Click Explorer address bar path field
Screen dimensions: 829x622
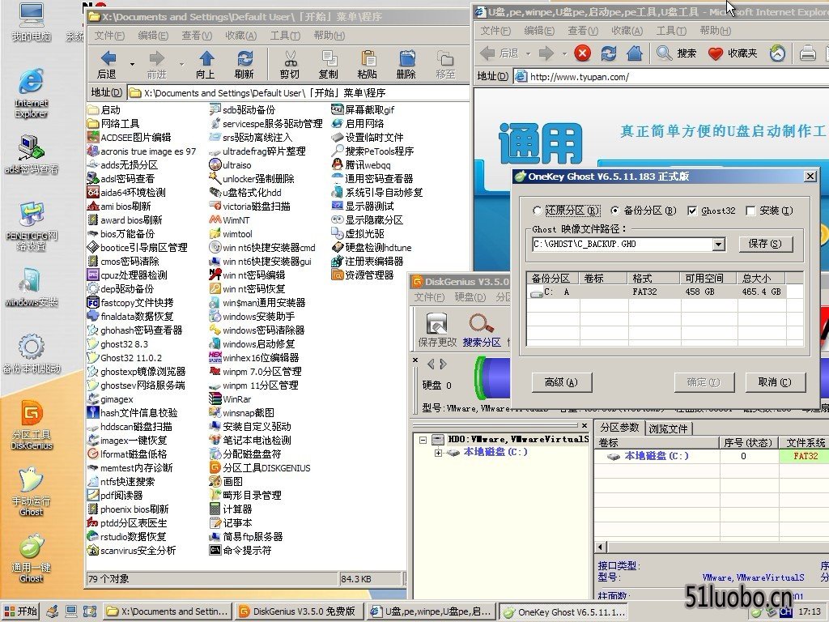pyautogui.click(x=298, y=93)
